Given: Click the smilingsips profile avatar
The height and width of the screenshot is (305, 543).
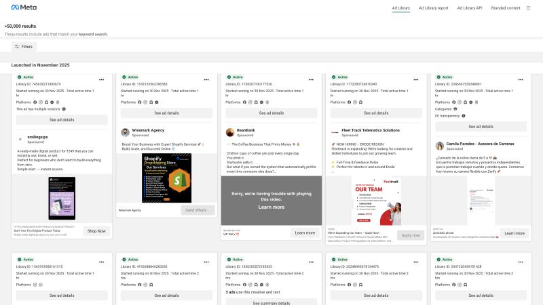Looking at the screenshot, I should [20, 140].
